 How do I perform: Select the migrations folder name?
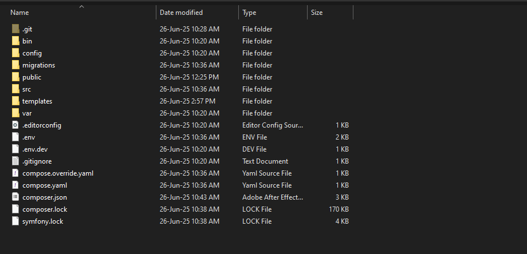coord(38,65)
